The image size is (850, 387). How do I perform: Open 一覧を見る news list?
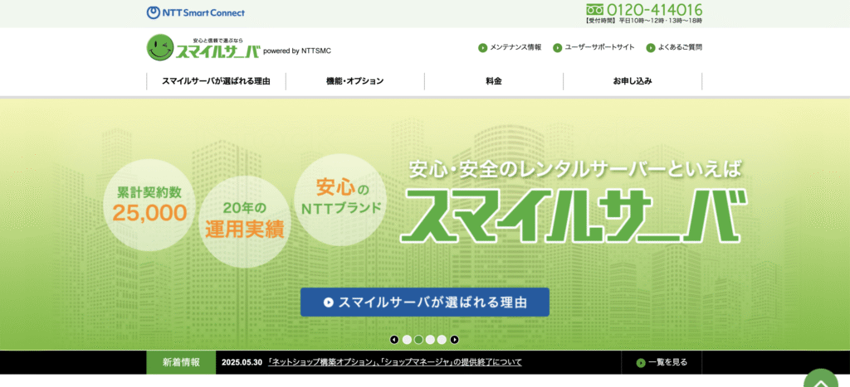pyautogui.click(x=668, y=363)
